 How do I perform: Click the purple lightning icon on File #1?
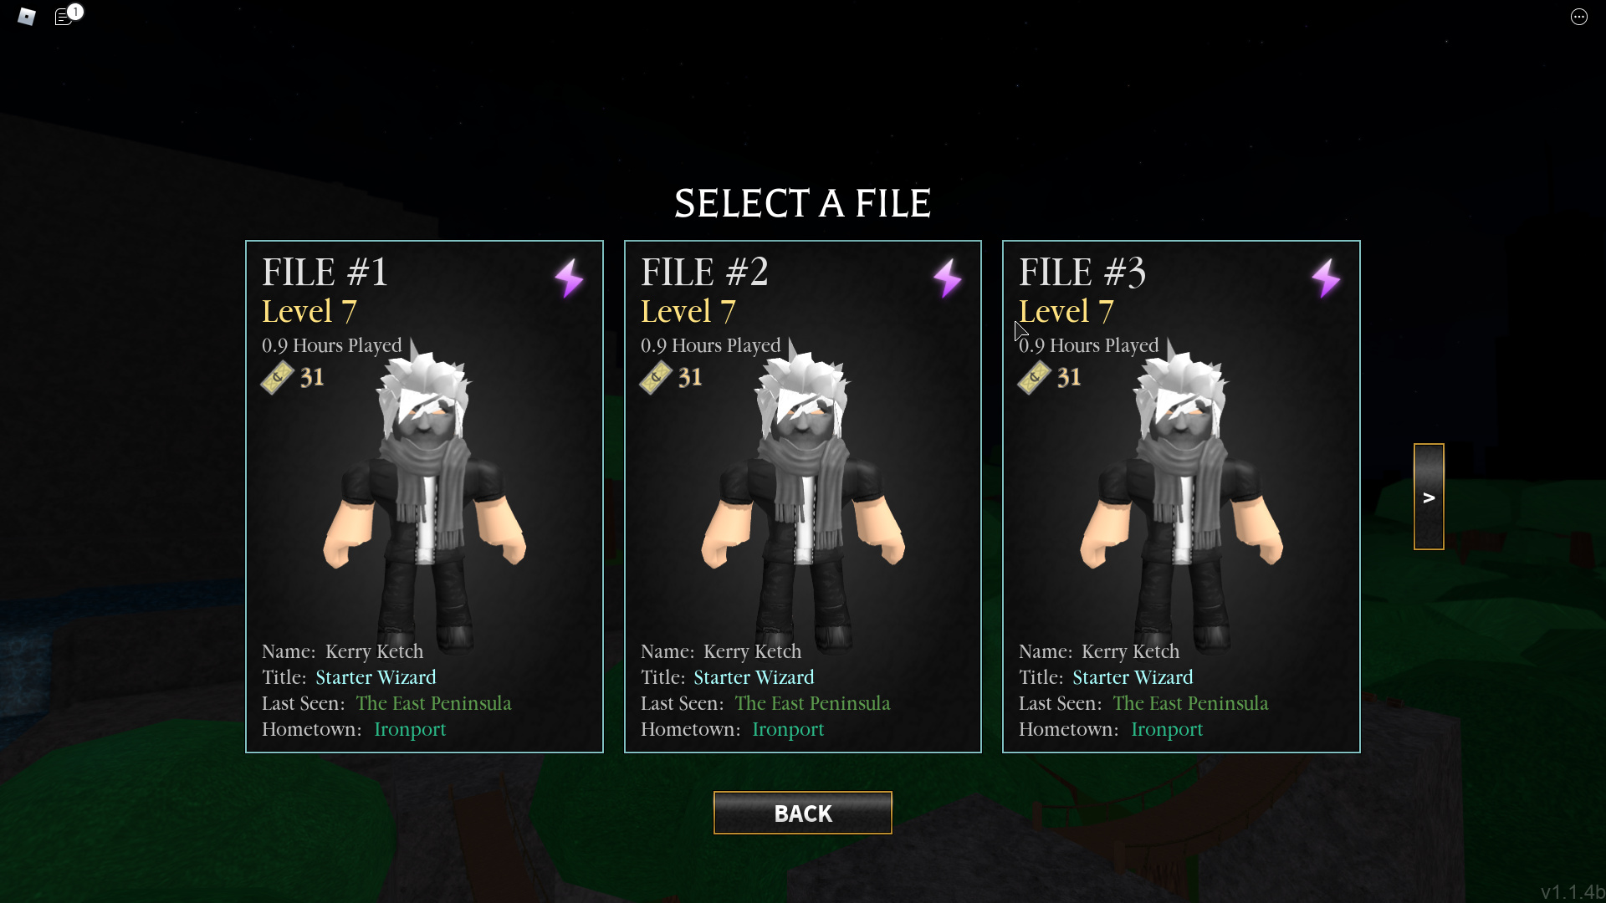pyautogui.click(x=569, y=278)
